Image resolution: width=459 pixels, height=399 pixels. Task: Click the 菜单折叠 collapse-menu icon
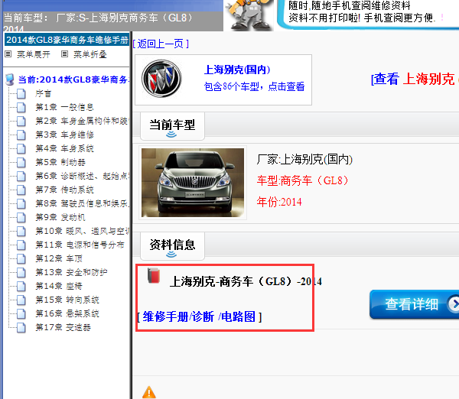[64, 54]
